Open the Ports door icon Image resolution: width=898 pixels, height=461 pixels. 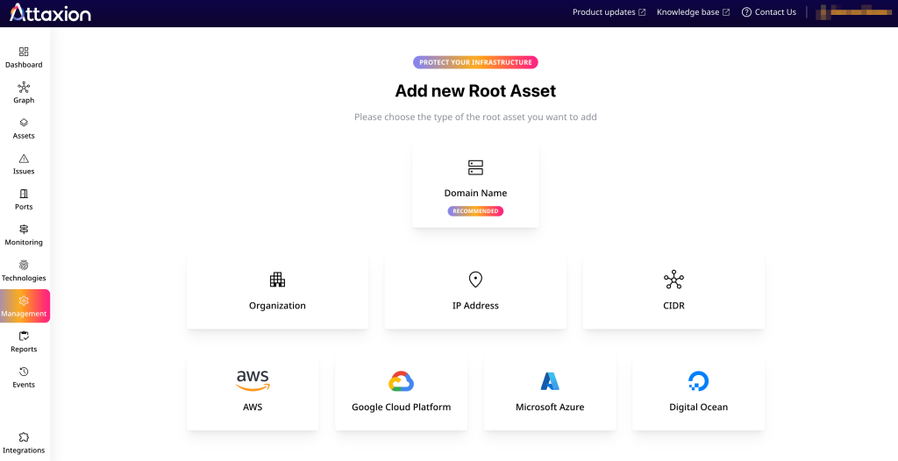click(x=24, y=194)
